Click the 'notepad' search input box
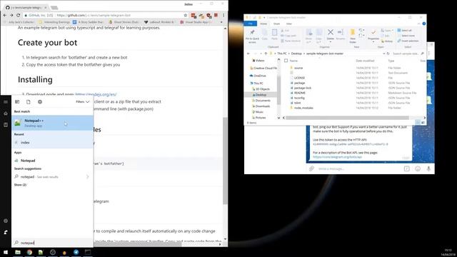Viewport: 457px width, 257px height. pos(52,243)
